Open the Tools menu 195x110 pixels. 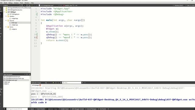21,3
